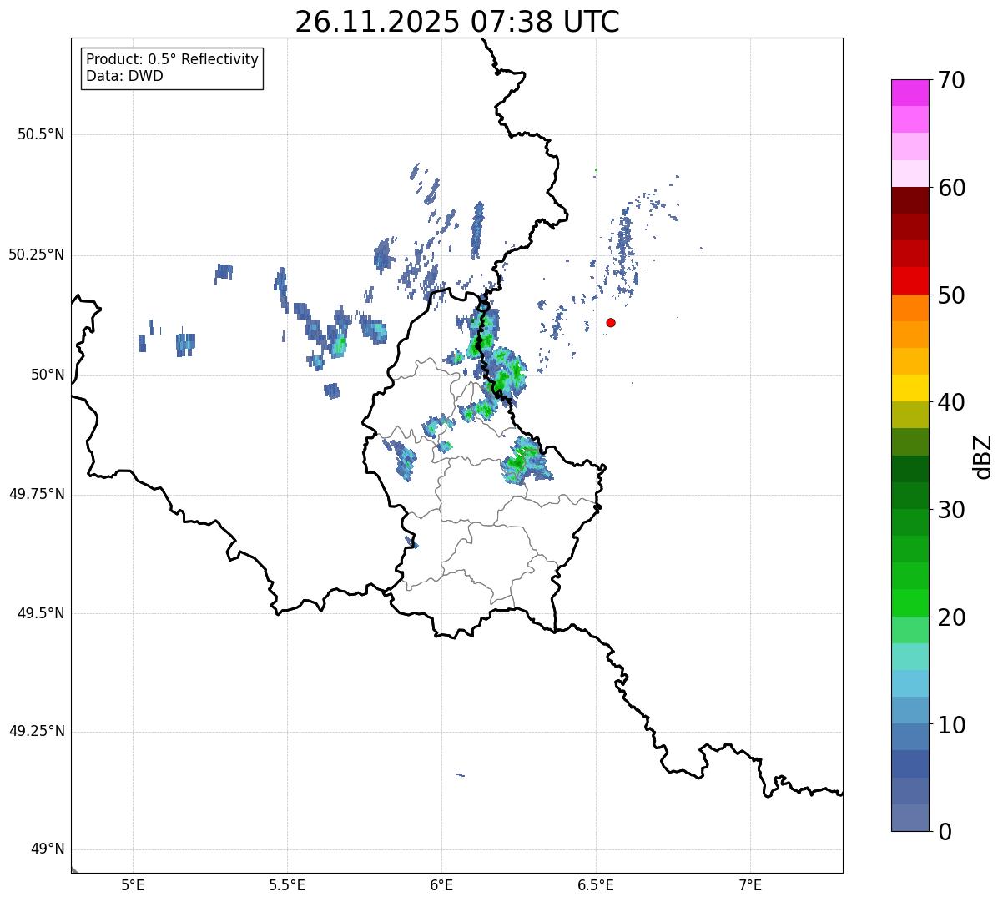Image resolution: width=1003 pixels, height=902 pixels.
Task: Click the colorbar value 20
Action: coord(950,617)
